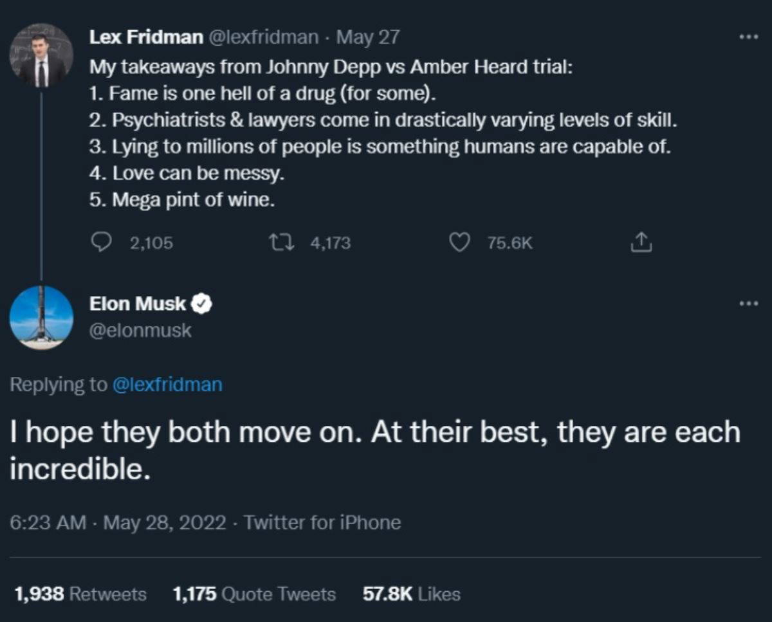772x622 pixels.
Task: Click the retweet icon on Lex Fridman's tweet
Action: tap(281, 242)
